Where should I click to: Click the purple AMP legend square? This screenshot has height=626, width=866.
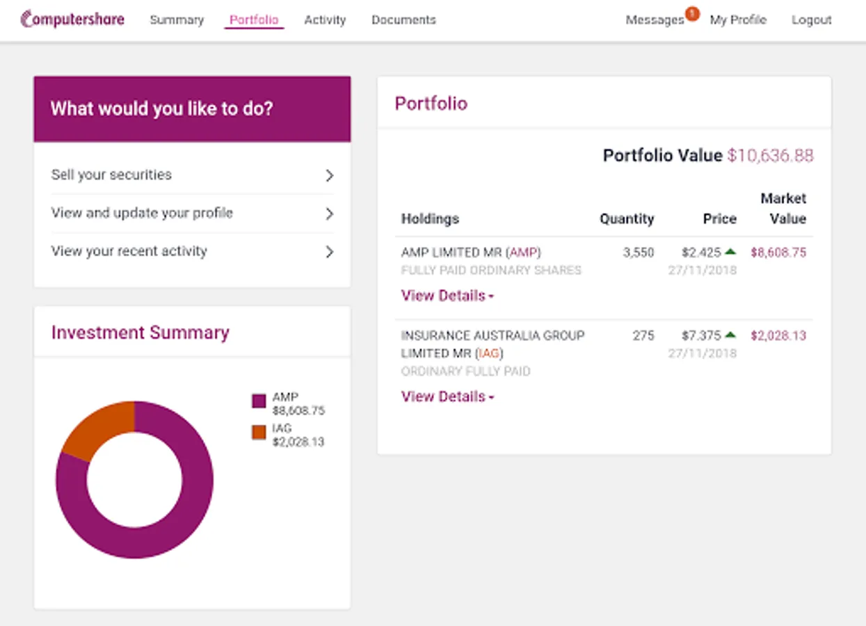259,401
